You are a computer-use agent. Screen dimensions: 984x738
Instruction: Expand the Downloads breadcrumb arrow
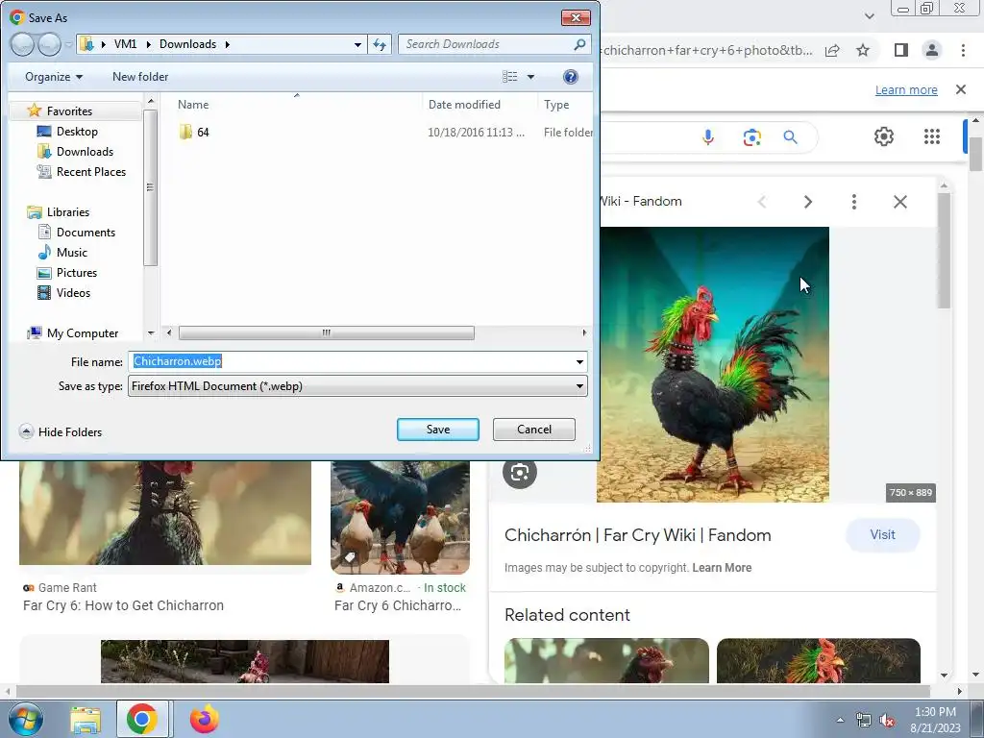227,44
